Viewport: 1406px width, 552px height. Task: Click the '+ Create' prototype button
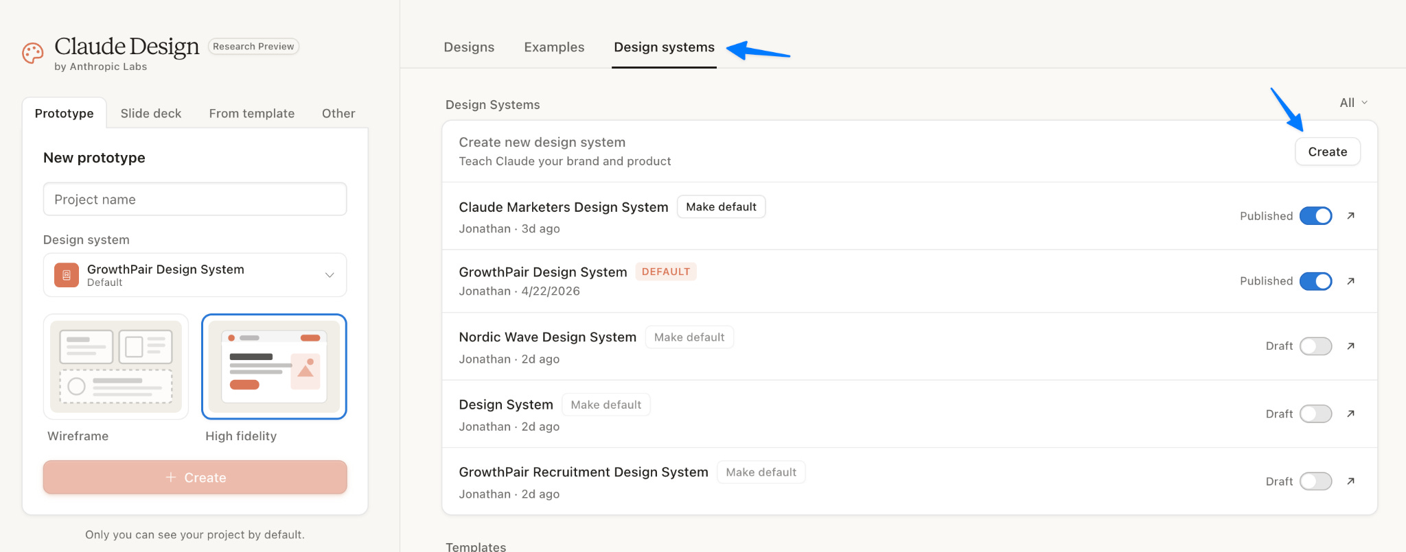(x=195, y=477)
